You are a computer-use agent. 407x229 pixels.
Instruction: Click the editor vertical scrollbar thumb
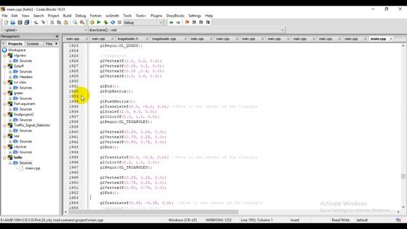pos(403,177)
